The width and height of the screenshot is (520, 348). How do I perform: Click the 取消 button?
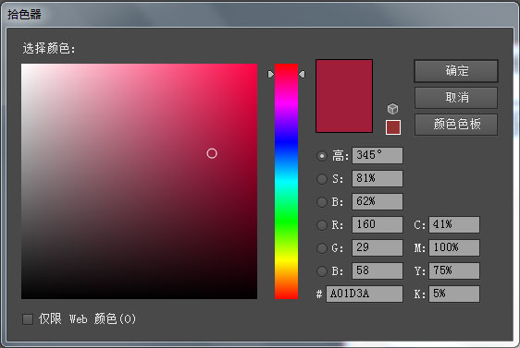click(x=456, y=98)
